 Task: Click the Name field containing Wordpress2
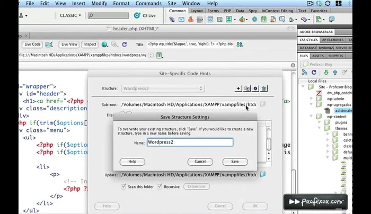190,142
